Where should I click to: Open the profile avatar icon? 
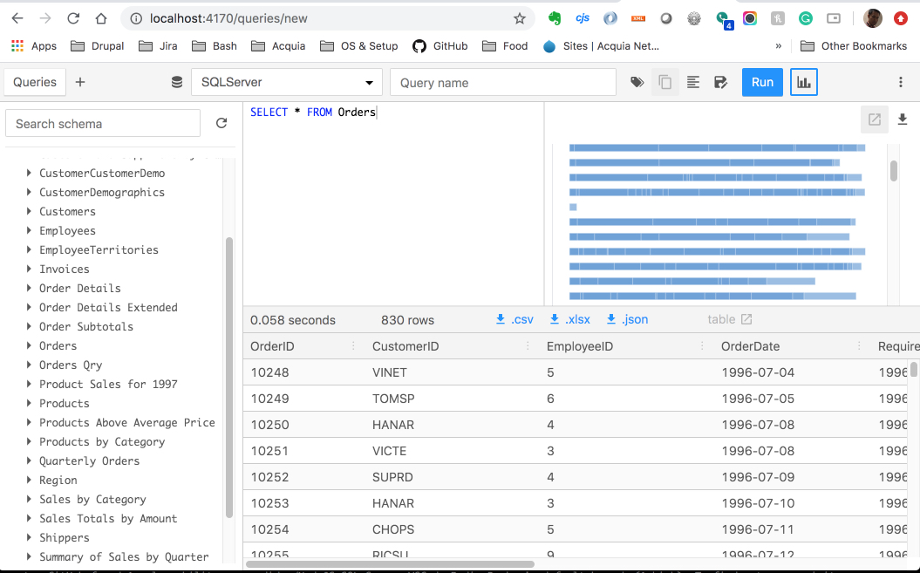[x=873, y=18]
